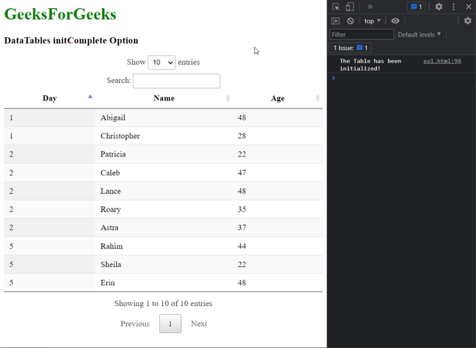476x348 pixels.
Task: Open the top JavaScript context dropdown
Action: (x=372, y=21)
